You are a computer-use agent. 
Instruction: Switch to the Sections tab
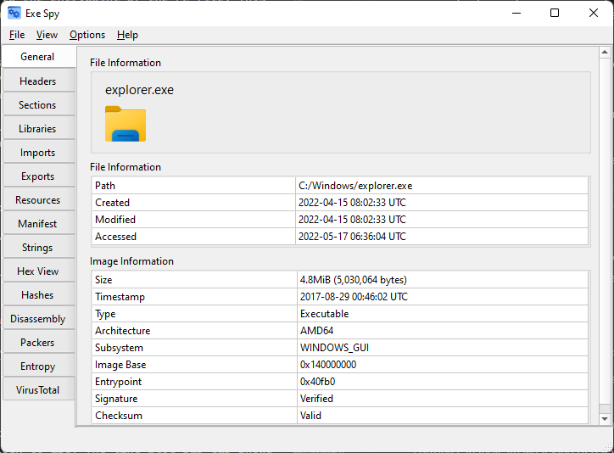[x=37, y=105]
